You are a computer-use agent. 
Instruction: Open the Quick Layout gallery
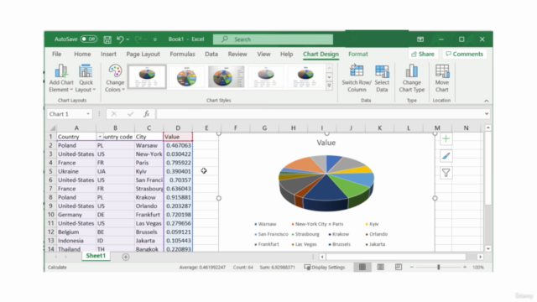tap(86, 78)
